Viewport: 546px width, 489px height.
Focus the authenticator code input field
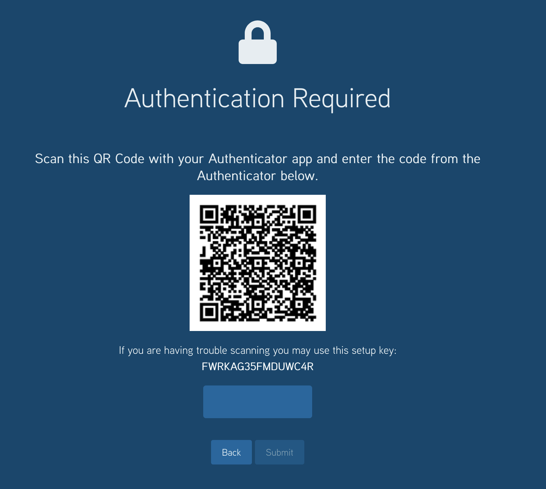(x=258, y=402)
